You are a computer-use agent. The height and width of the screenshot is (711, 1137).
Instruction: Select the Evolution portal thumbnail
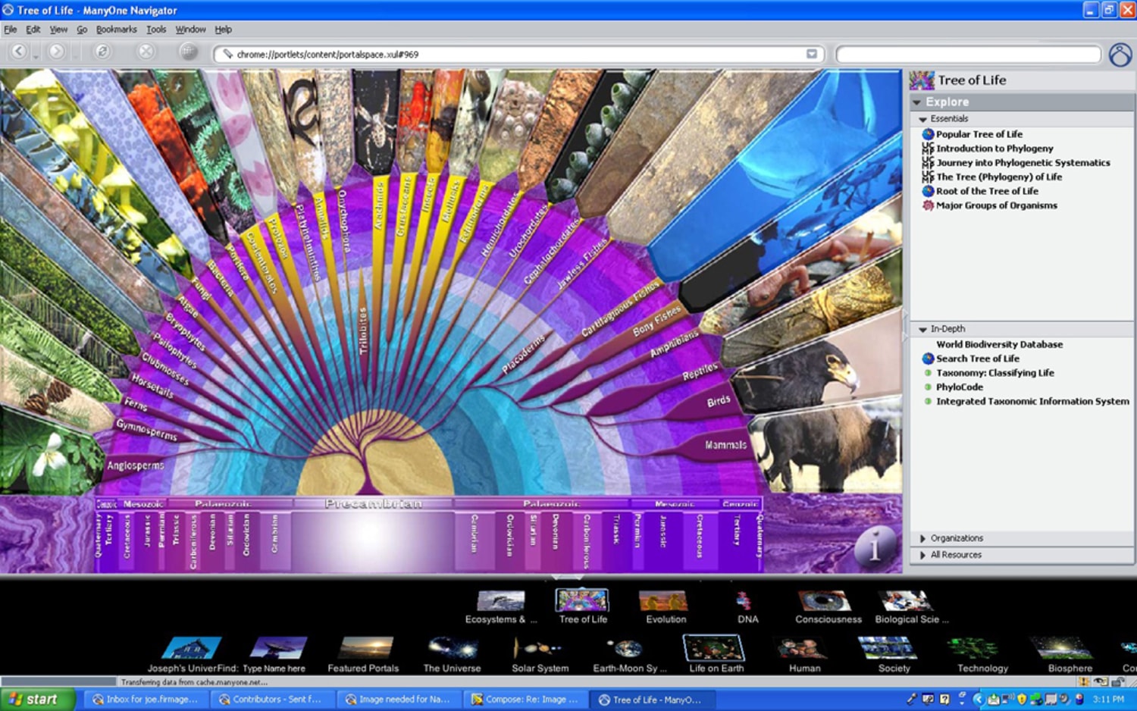click(x=665, y=603)
